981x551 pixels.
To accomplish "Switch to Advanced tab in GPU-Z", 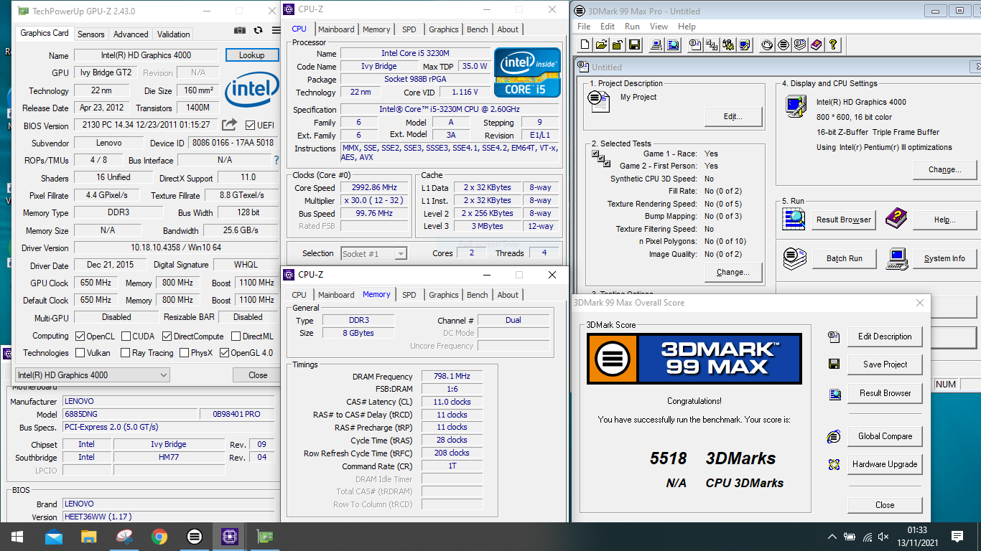I will point(131,34).
